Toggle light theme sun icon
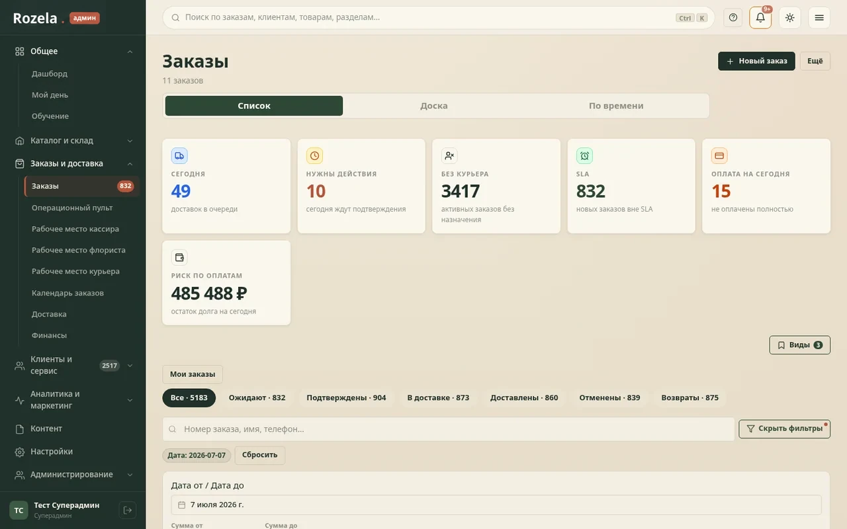847x529 pixels. coord(789,18)
